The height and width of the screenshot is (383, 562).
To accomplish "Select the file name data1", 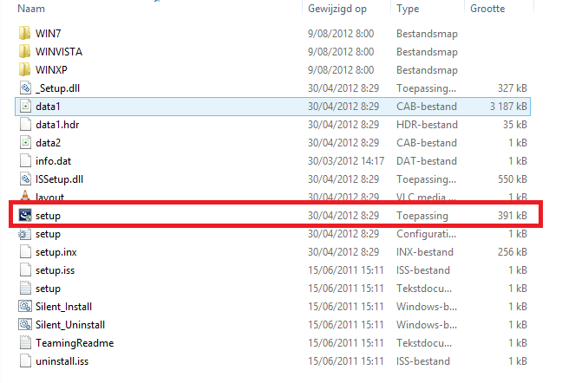I will tap(48, 107).
